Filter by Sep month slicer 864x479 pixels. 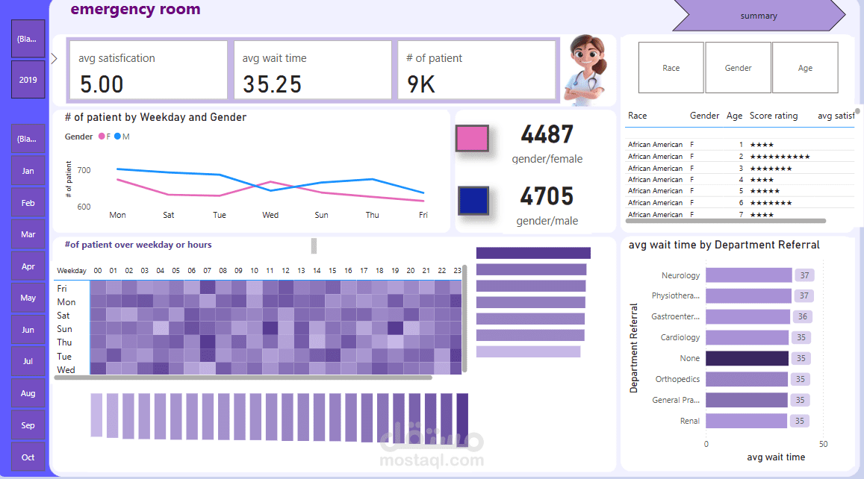[x=28, y=425]
